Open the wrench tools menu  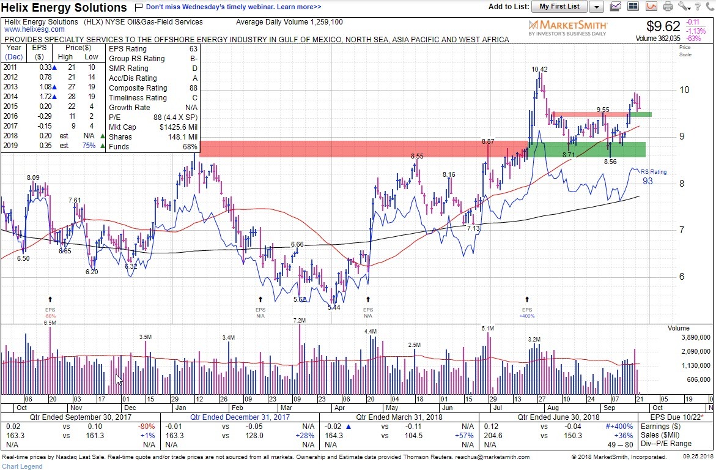[684, 6]
